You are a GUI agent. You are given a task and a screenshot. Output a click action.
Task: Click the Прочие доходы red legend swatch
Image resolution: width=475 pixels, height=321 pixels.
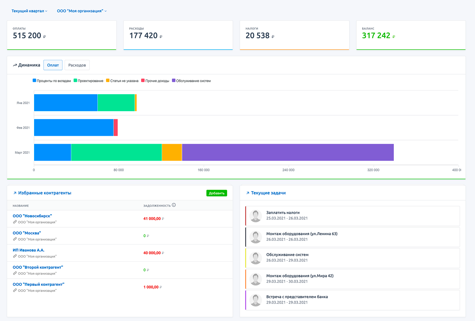point(143,81)
